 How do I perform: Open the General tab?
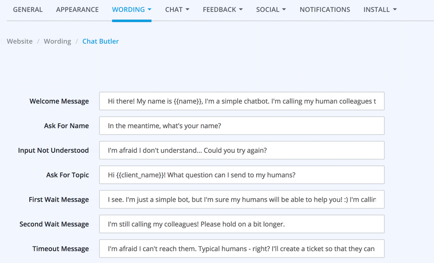pyautogui.click(x=28, y=10)
